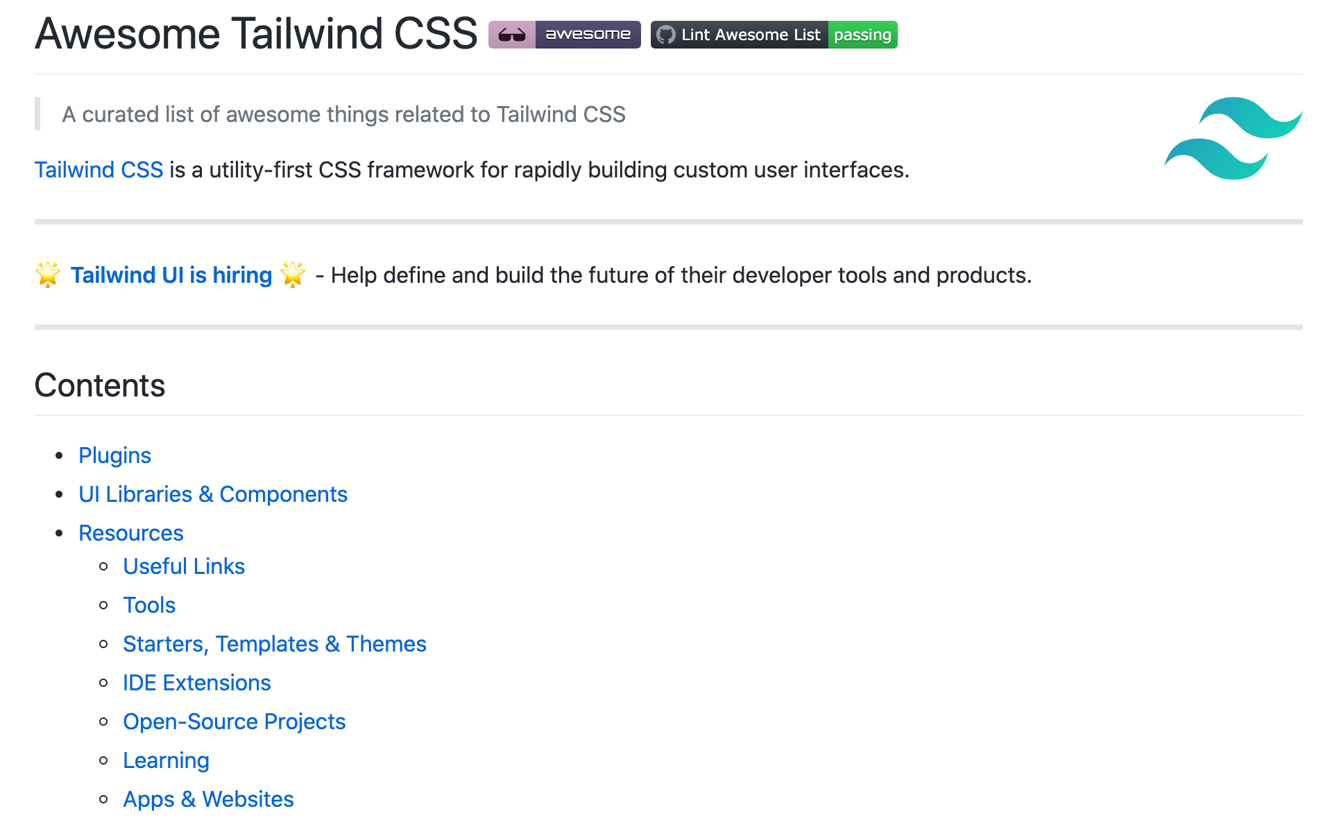Viewport: 1339px width, 829px height.
Task: Click the green passing status badge
Action: (862, 35)
